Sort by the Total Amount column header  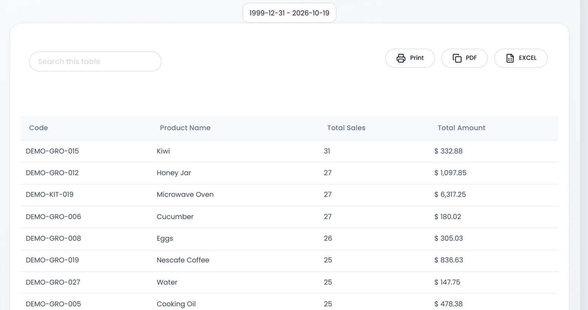(461, 128)
